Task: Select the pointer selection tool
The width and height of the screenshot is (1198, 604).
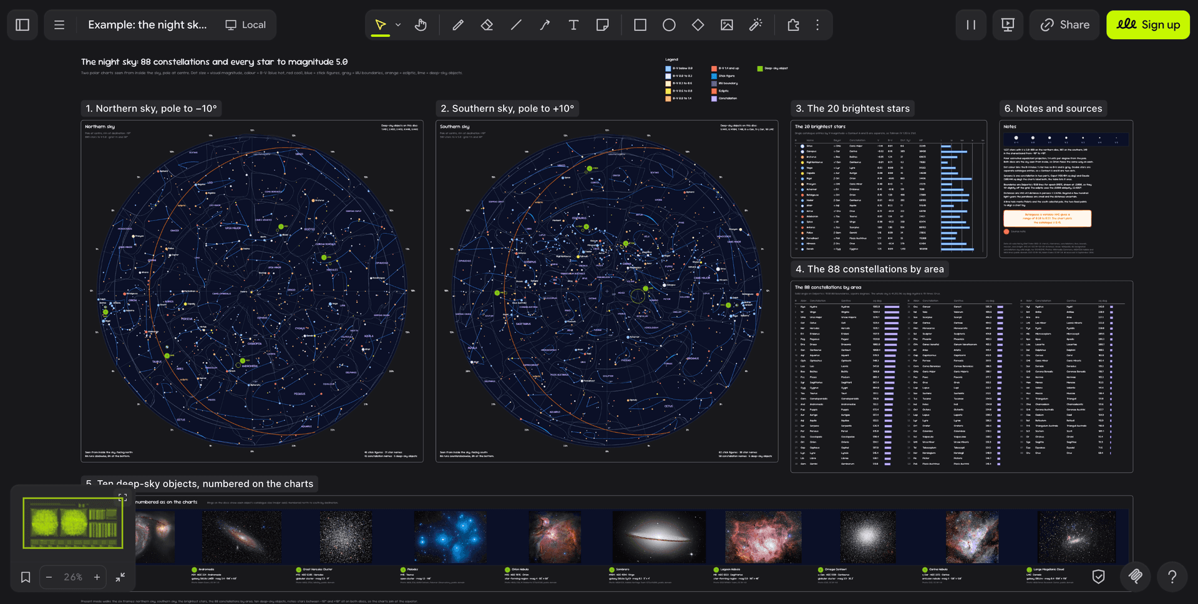Action: point(380,25)
